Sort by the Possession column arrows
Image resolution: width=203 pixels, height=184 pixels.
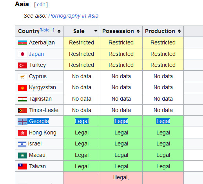click(x=138, y=31)
